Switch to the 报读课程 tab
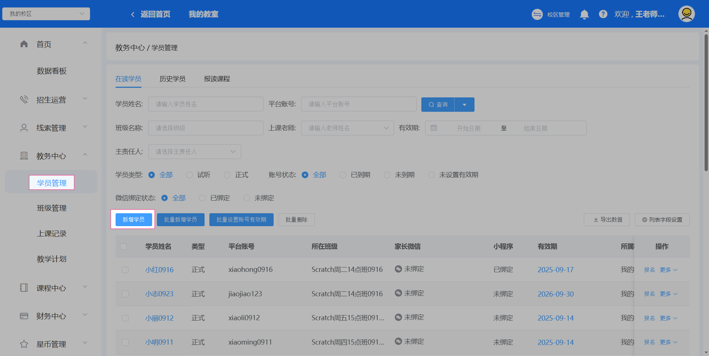This screenshot has height=356, width=709. 217,79
